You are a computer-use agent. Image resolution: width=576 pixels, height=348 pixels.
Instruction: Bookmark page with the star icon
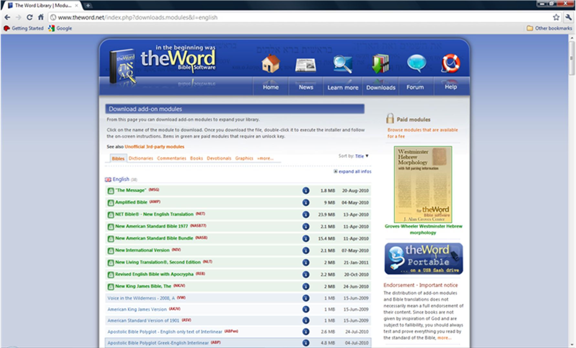tap(556, 17)
